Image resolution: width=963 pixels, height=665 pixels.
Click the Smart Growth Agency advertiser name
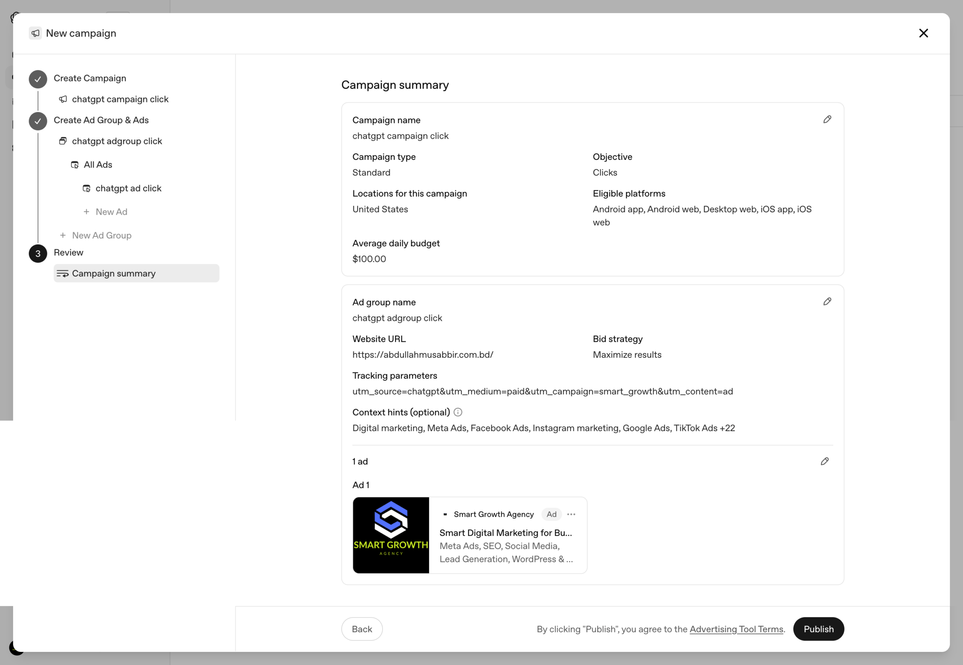494,514
